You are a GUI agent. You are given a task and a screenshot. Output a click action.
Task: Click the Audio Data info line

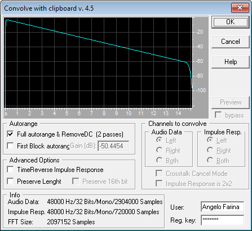click(85, 202)
